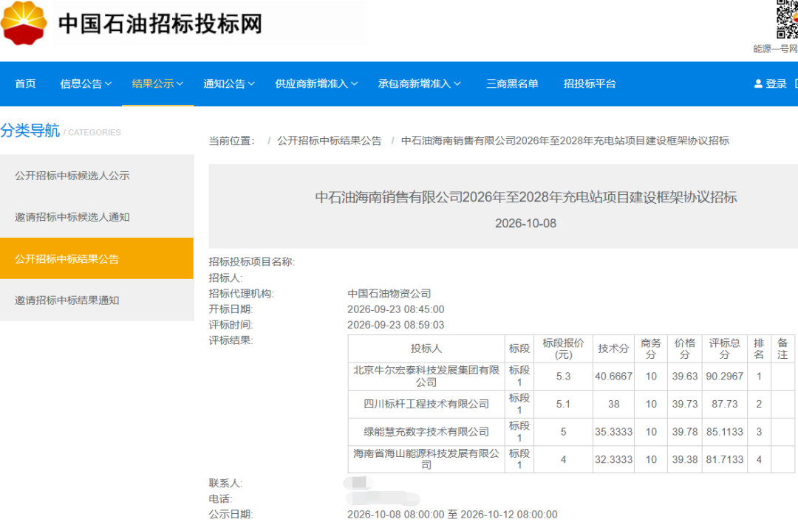Image resolution: width=798 pixels, height=522 pixels.
Task: Click the 能源一号网 label under QR code
Action: pyautogui.click(x=775, y=49)
